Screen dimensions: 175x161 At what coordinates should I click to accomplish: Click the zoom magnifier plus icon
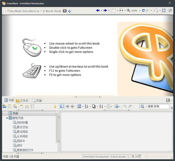click(x=128, y=10)
